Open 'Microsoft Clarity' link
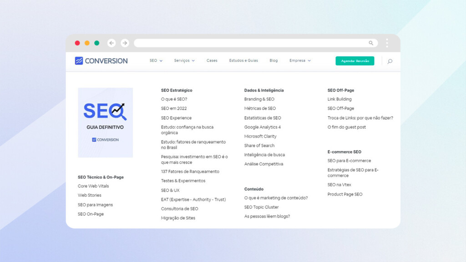466x262 pixels. pos(260,136)
